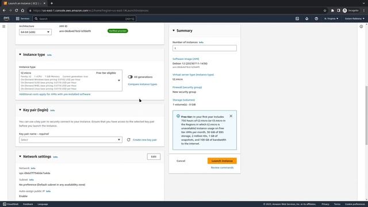The width and height of the screenshot is (368, 207).
Task: Open the N. Virginia region selector
Action: (x=331, y=18)
